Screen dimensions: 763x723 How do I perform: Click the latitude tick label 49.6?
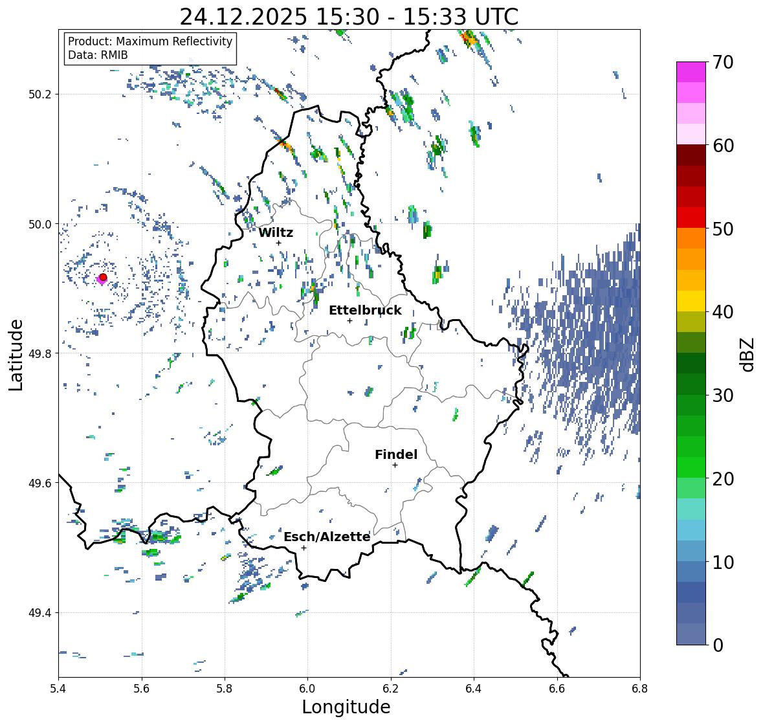click(40, 483)
